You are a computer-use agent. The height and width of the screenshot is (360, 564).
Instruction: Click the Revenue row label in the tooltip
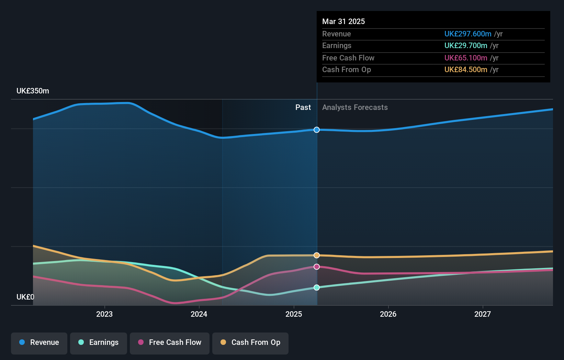[x=337, y=34]
